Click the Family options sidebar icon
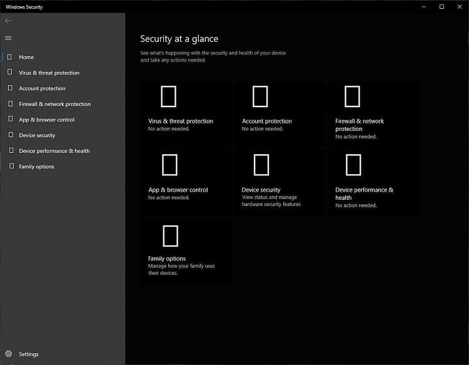The width and height of the screenshot is (469, 365). tap(11, 166)
